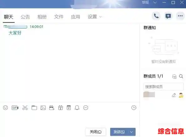Open message history clock icon
The image size is (186, 137).
click(x=134, y=108)
